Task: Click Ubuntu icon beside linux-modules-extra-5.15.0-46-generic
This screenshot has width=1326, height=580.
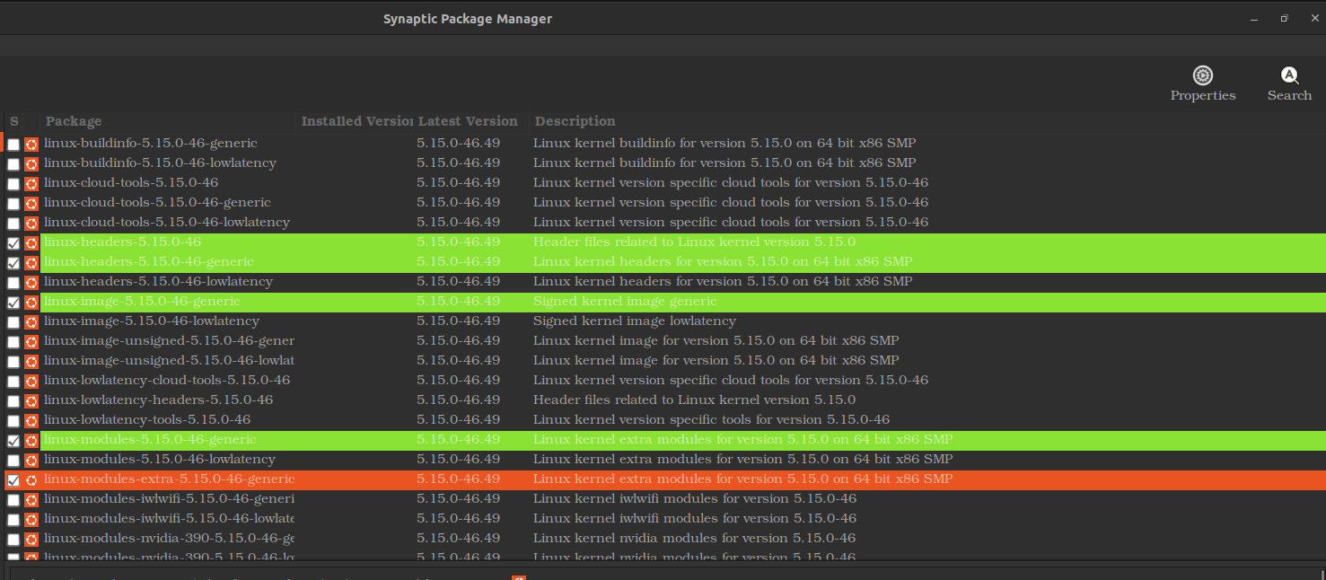Action: 31,479
